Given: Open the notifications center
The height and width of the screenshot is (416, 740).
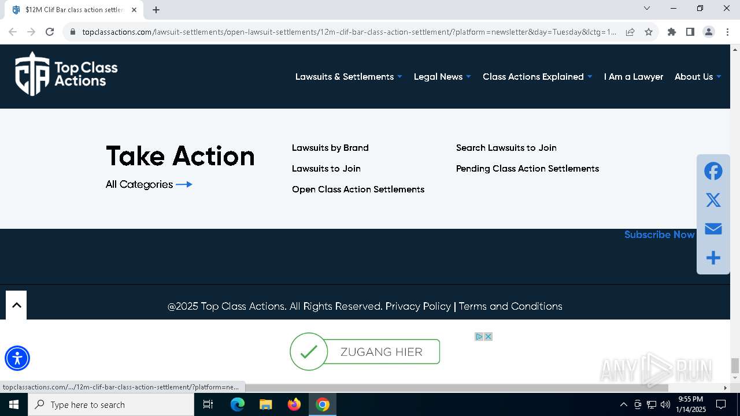Looking at the screenshot, I should pyautogui.click(x=721, y=404).
